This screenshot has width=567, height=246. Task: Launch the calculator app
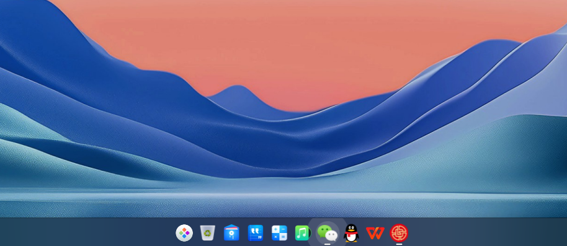point(279,233)
